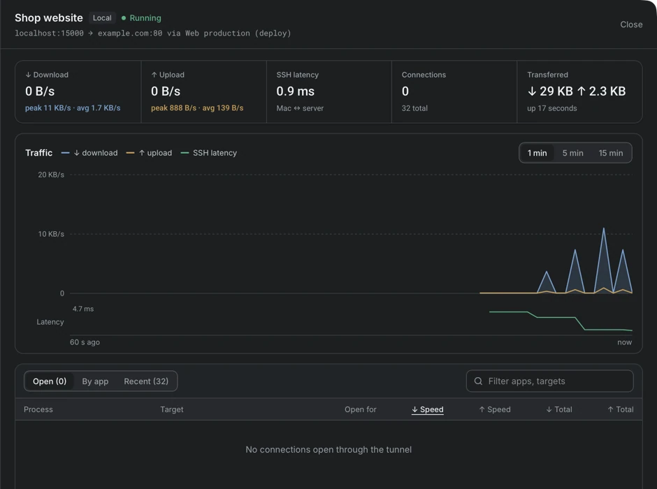
Task: Click the Download card down-arrow icon
Action: [x=28, y=75]
